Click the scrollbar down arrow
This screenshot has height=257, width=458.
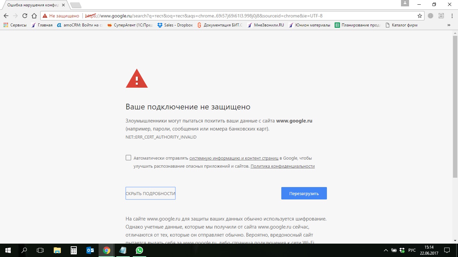tap(455, 240)
